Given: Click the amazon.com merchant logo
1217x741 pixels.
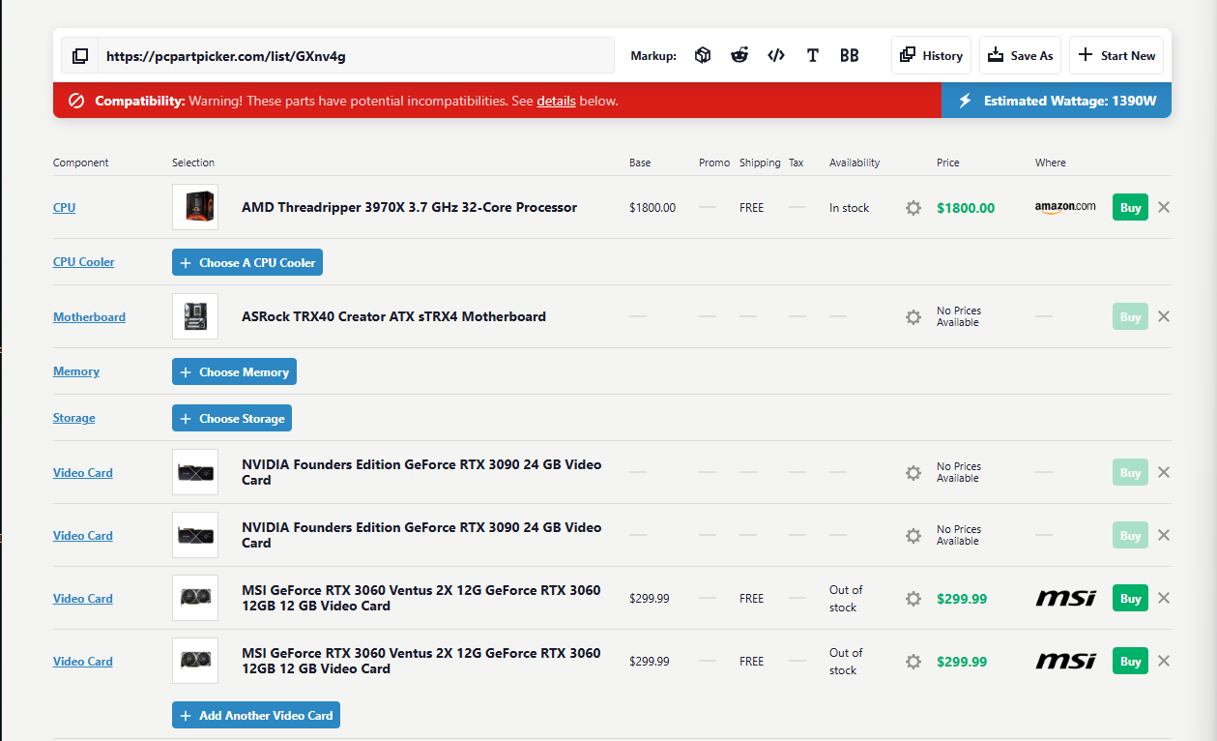Looking at the screenshot, I should point(1065,207).
